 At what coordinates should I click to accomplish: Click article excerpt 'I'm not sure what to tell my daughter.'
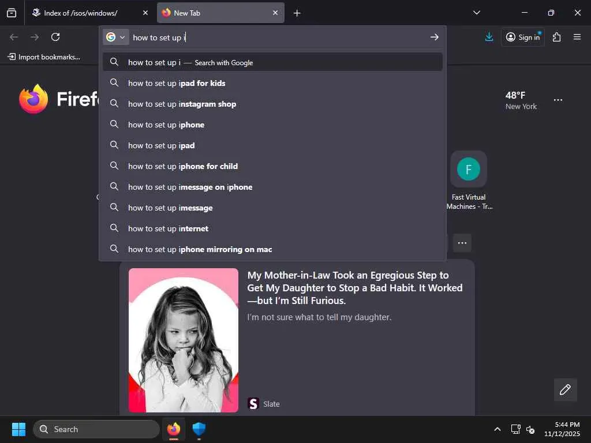click(x=319, y=317)
